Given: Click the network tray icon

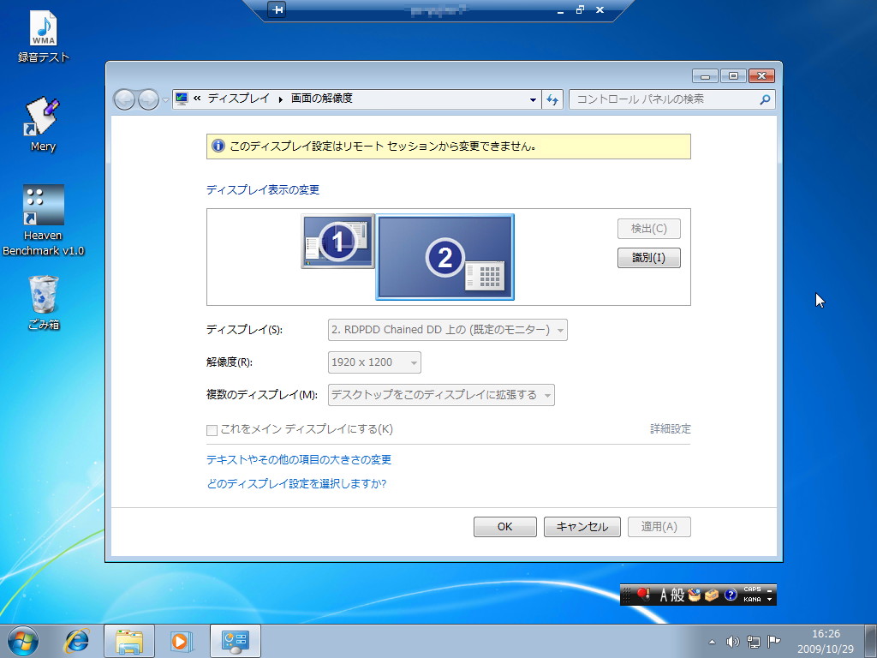Looking at the screenshot, I should [754, 642].
